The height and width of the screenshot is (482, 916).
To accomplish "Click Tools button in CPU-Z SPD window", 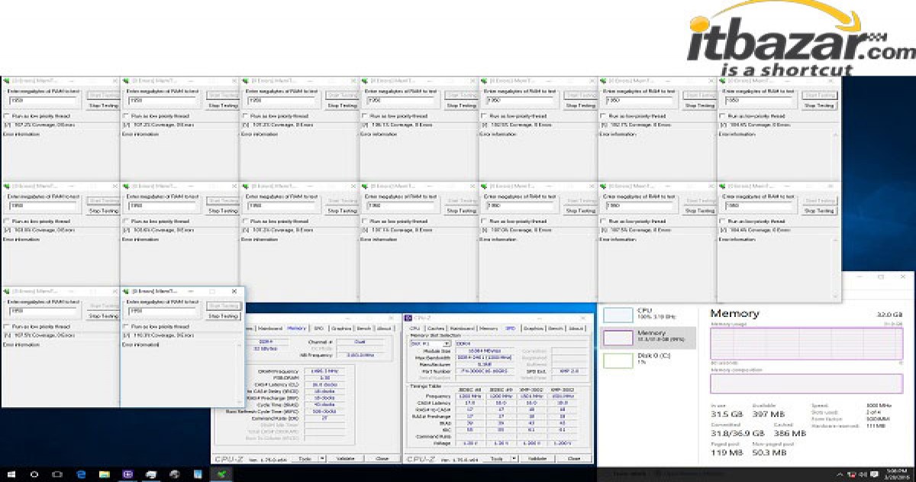I will 498,458.
